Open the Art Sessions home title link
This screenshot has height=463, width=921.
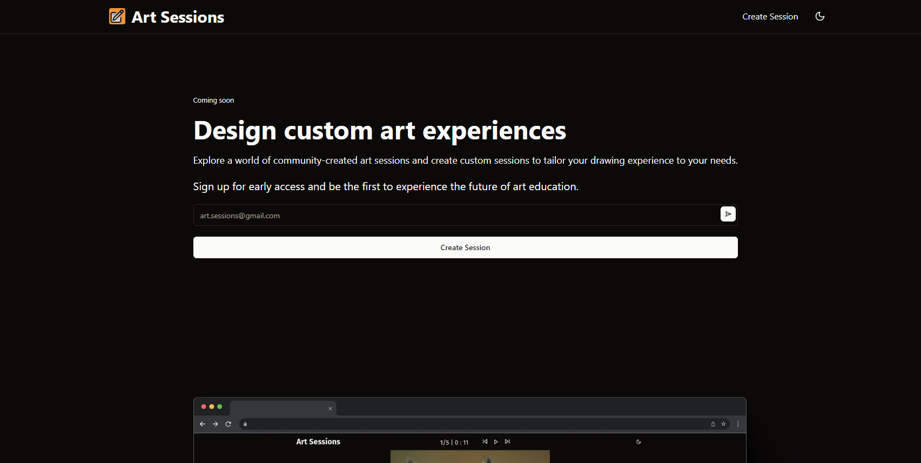(x=178, y=17)
